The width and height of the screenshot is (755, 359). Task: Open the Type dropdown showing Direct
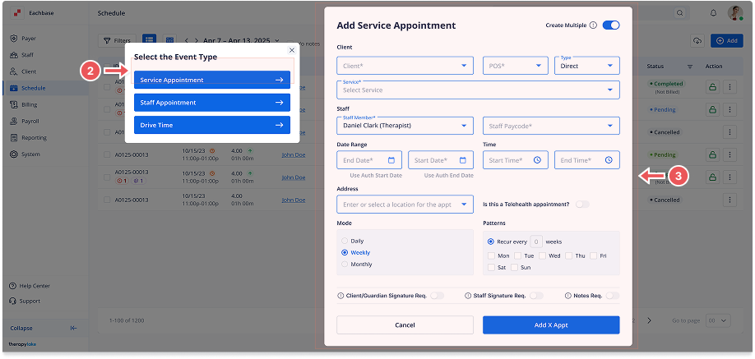point(587,66)
